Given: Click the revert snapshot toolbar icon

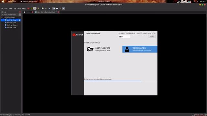Looking at the screenshot, I should 46,8.
